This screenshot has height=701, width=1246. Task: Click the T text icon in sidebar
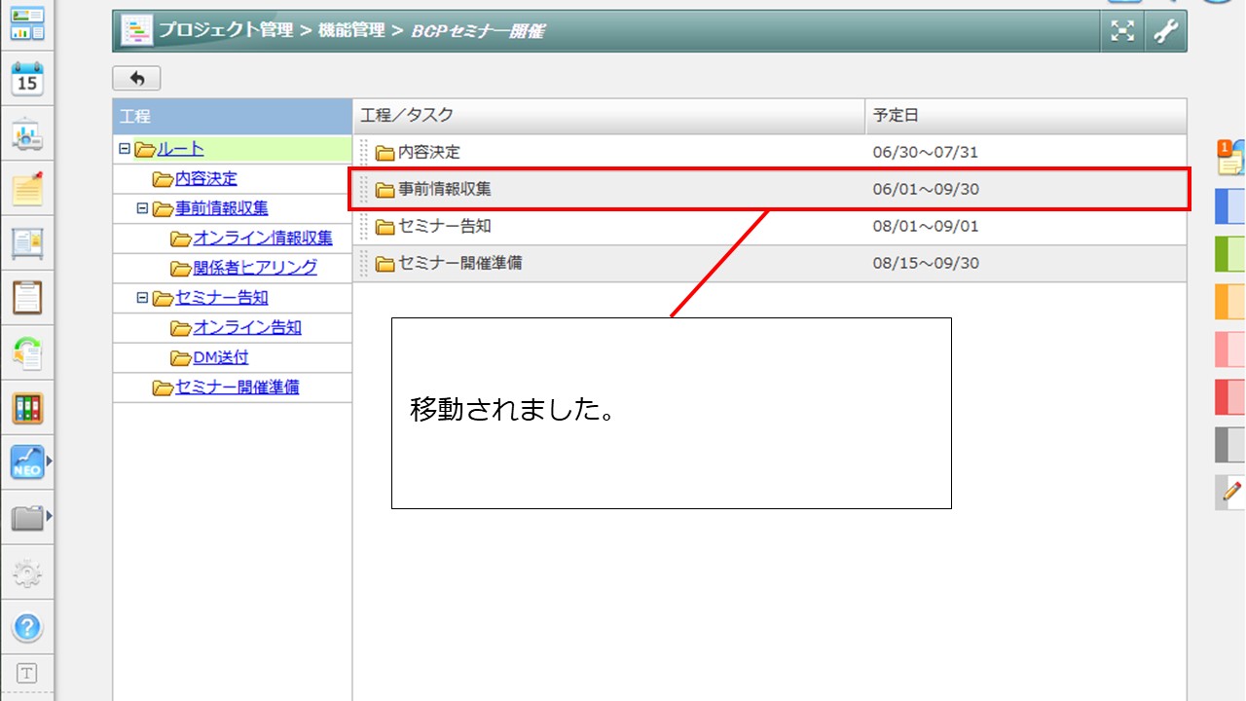27,673
